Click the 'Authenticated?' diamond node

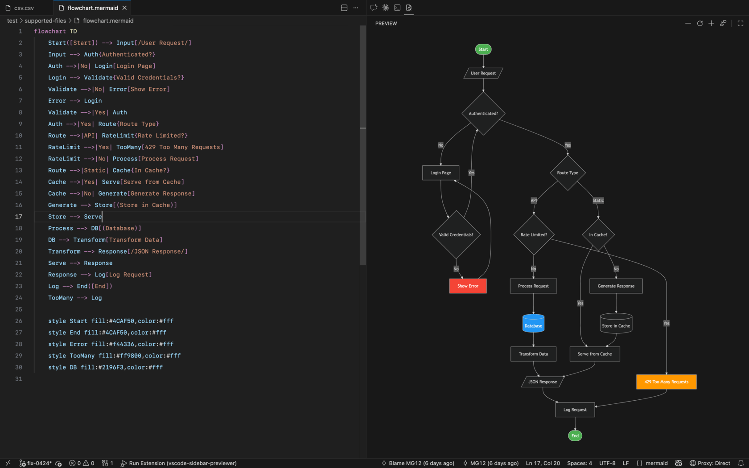(483, 114)
